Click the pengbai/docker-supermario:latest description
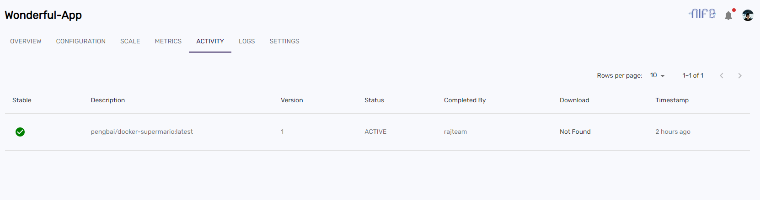The width and height of the screenshot is (760, 200). (x=142, y=132)
